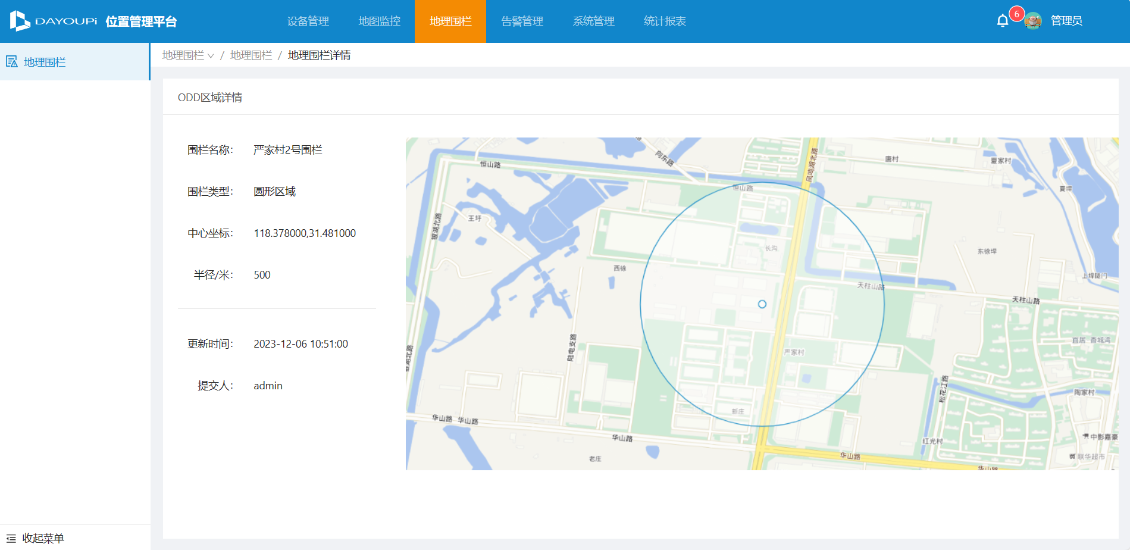Open 系统管理 in top navigation

(593, 21)
